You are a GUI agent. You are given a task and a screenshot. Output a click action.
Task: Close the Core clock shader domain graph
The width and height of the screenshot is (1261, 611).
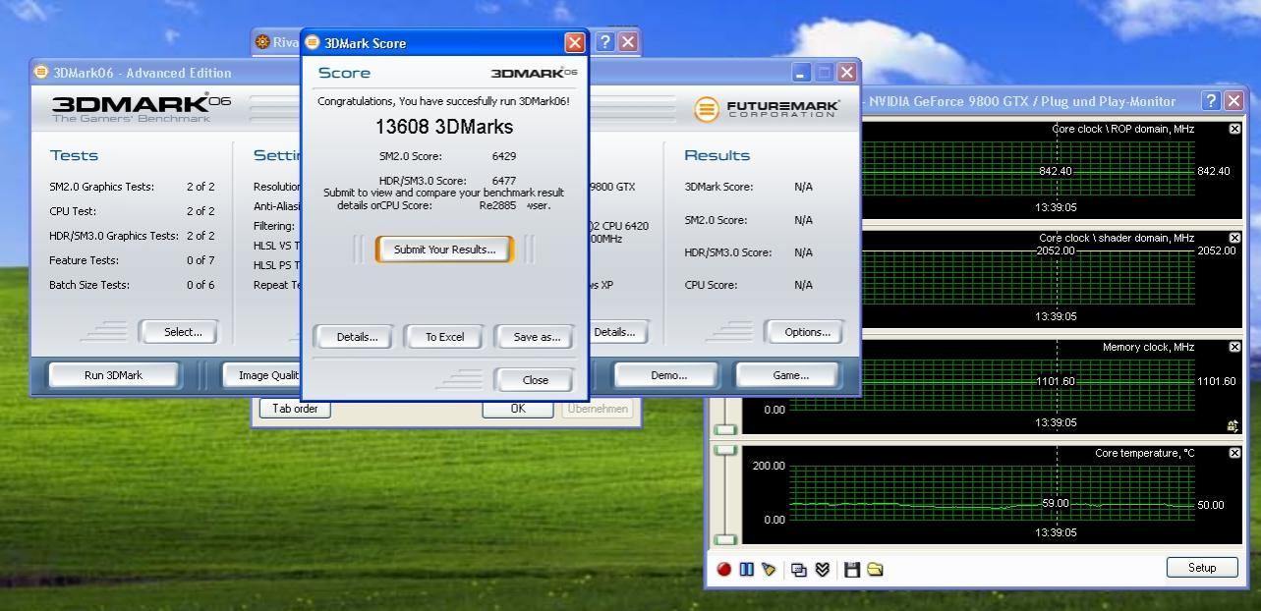pyautogui.click(x=1234, y=238)
